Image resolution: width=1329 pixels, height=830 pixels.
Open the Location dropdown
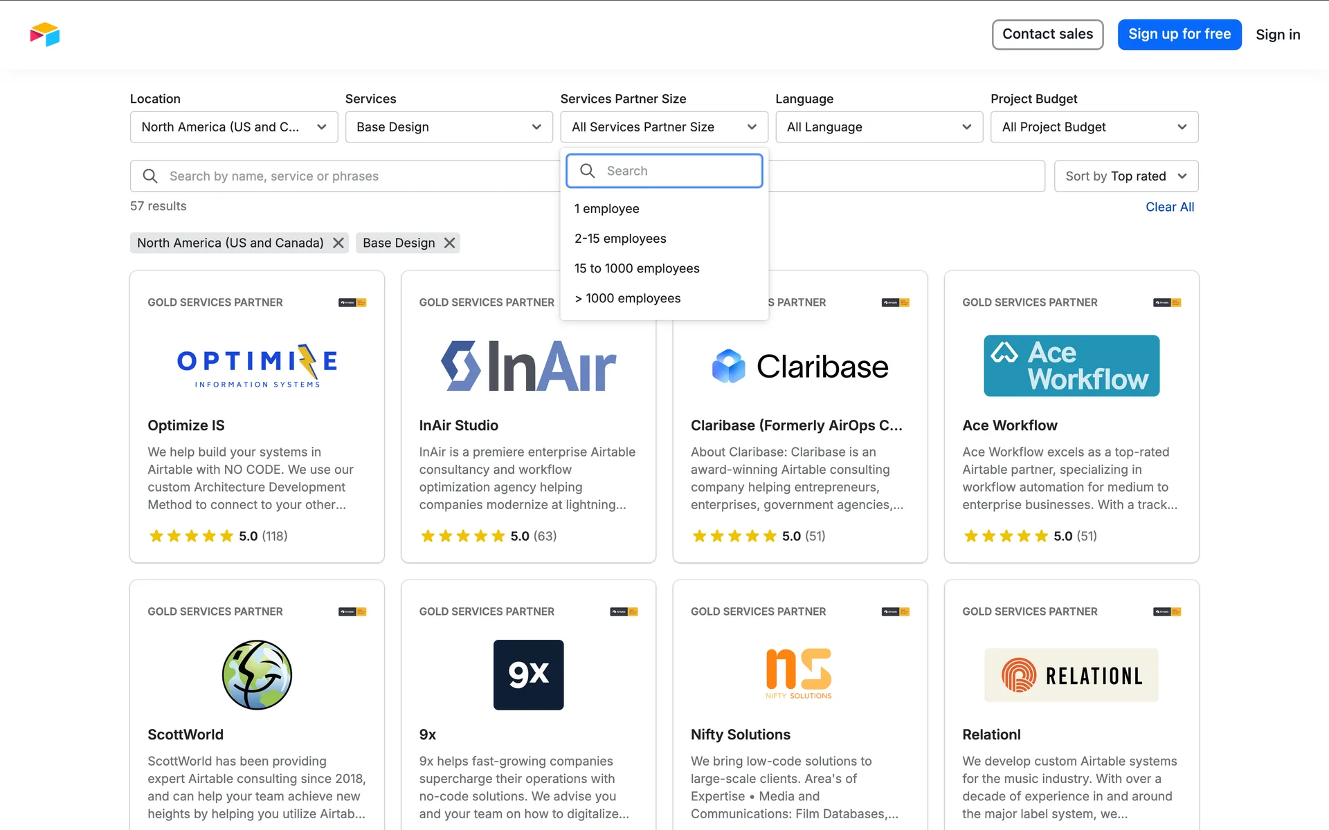(x=233, y=127)
